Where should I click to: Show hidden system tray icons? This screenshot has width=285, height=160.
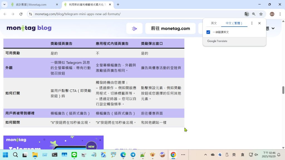(x=205, y=155)
